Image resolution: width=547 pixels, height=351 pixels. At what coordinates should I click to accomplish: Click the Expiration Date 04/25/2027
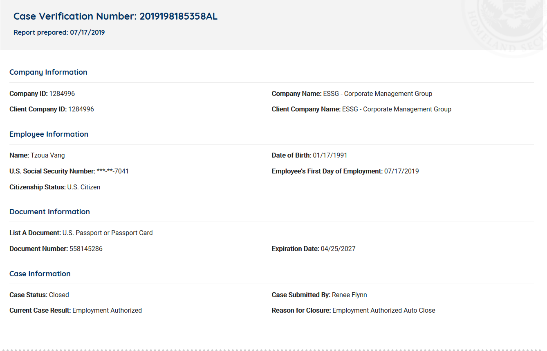pyautogui.click(x=338, y=249)
